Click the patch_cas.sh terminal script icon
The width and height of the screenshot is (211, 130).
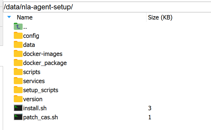point(18,117)
